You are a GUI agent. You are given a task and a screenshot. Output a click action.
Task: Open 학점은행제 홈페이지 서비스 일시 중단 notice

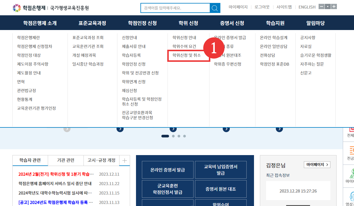(x=55, y=184)
